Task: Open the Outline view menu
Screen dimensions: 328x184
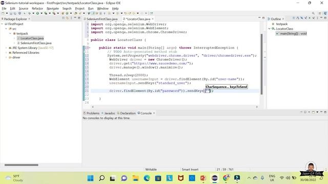Action: 317,18
